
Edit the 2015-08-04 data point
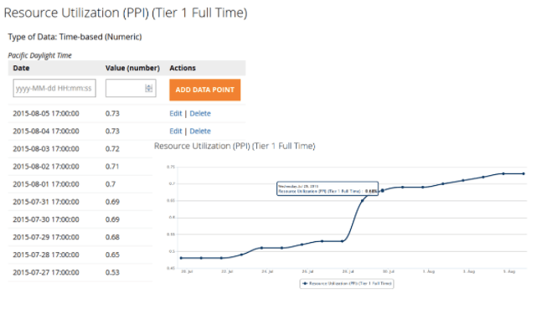(176, 131)
